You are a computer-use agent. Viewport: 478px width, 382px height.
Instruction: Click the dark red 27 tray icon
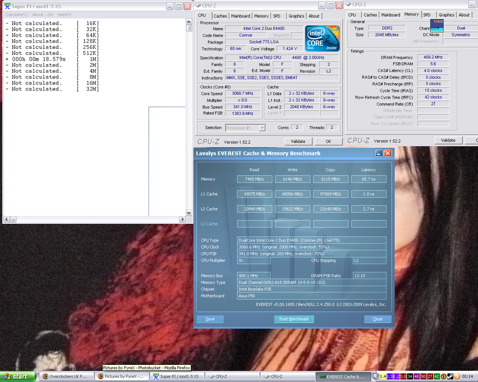click(x=430, y=377)
